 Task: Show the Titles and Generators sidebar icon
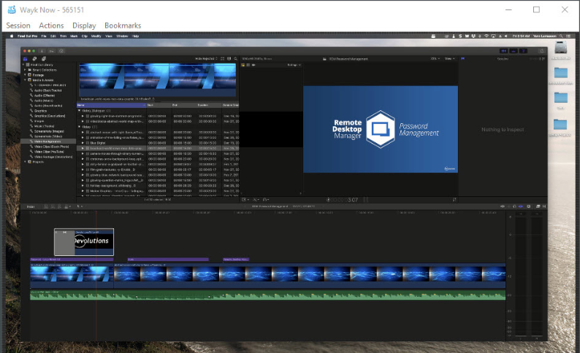point(44,58)
